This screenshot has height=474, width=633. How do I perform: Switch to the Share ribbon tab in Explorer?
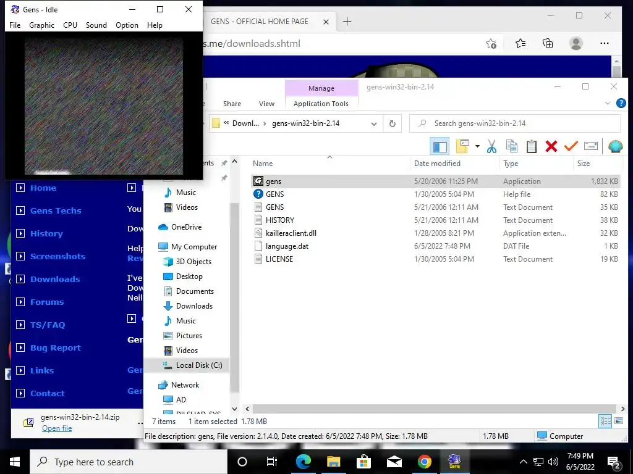[232, 104]
